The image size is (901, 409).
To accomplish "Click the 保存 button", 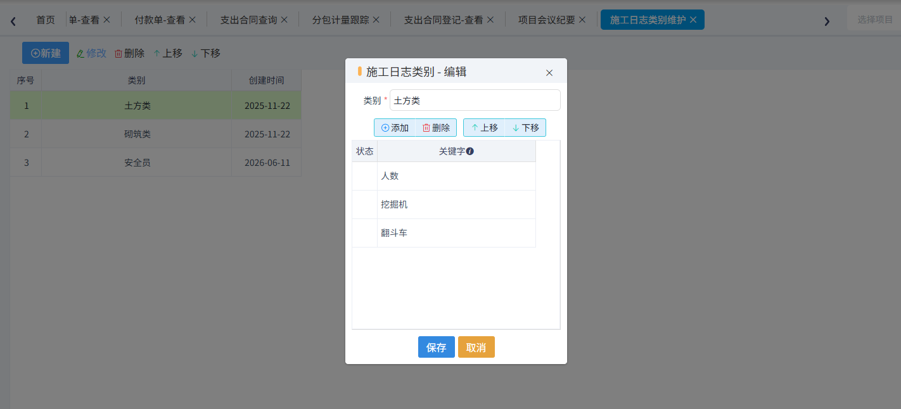I will [437, 347].
